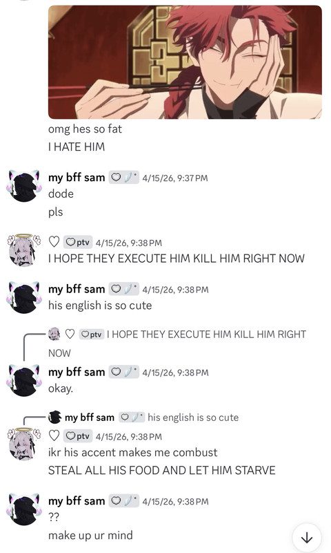Click small sam avatar in the reply preview

pyautogui.click(x=54, y=418)
